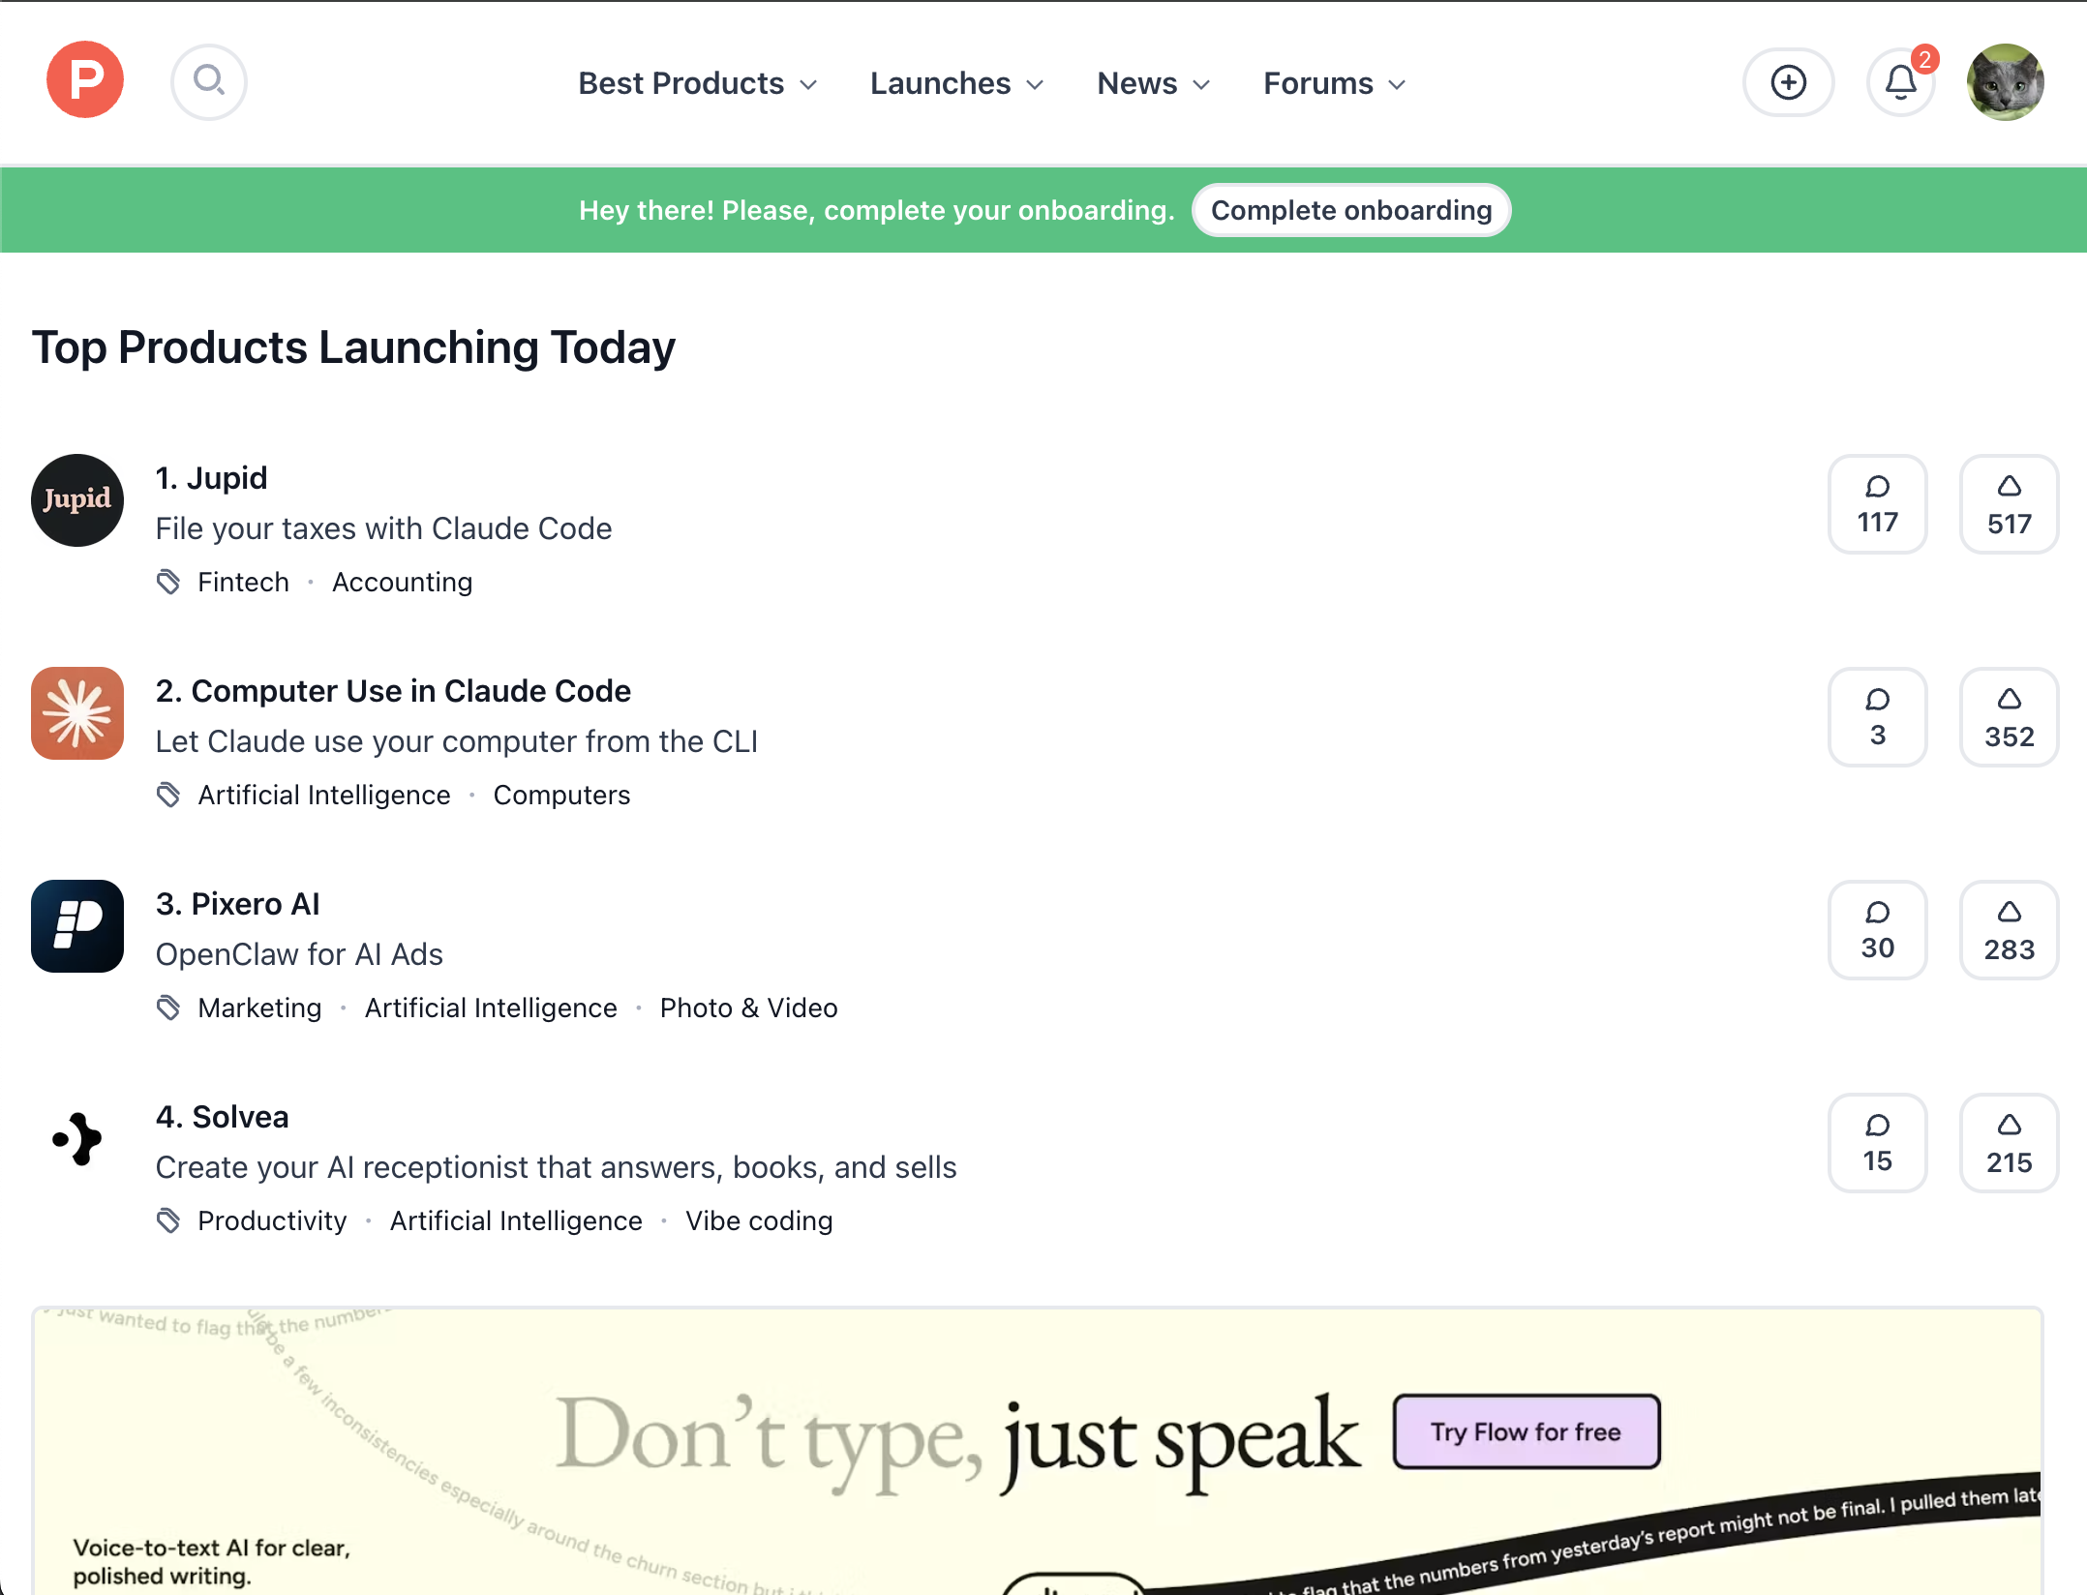Screen dimensions: 2087x1595
Task: Click the Complete onboarding button
Action: (1351, 210)
